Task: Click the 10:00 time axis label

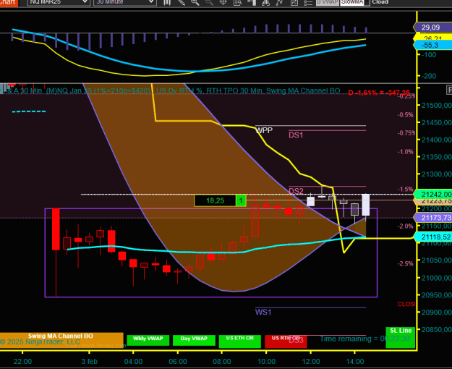Action: point(266,362)
